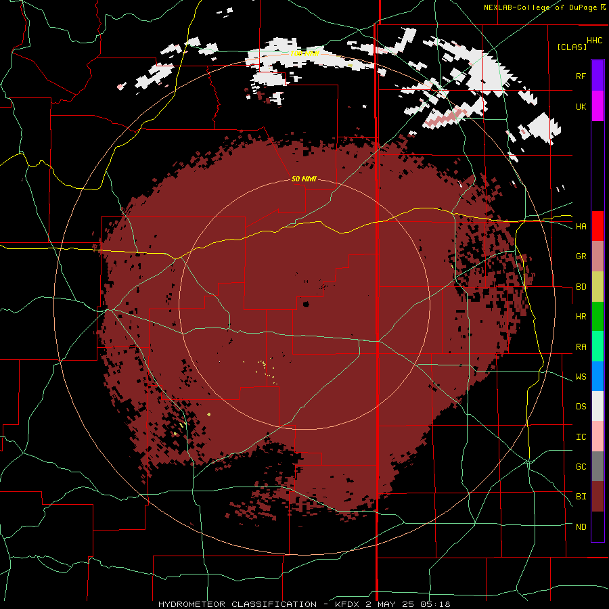Click the [CLAS] units label
This screenshot has height=609, width=609.
572,47
